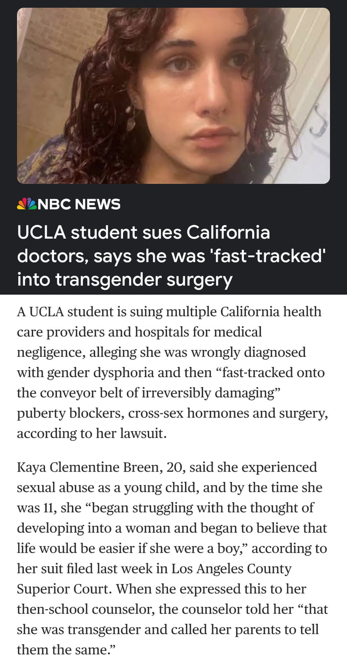The image size is (347, 664).
Task: Click "into transgender surgery" headline line
Action: (x=124, y=280)
